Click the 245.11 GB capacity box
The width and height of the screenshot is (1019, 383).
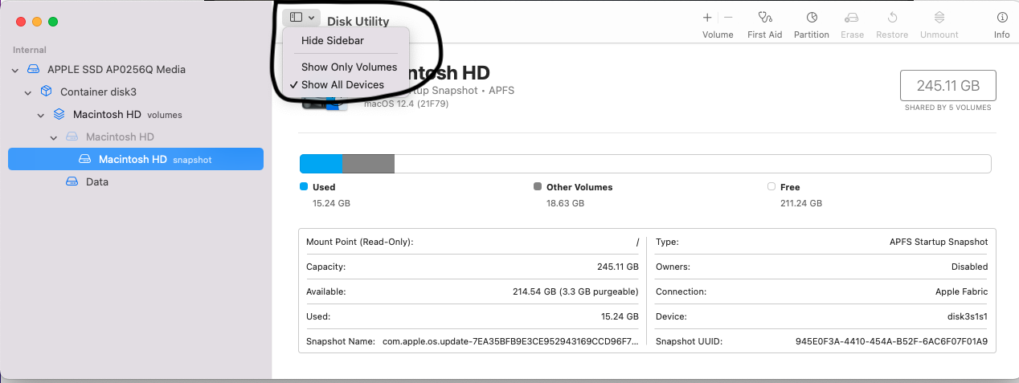948,85
